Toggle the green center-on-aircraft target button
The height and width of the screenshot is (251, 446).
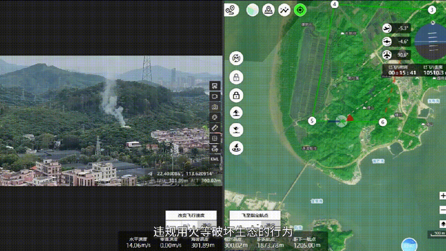[x=300, y=10]
